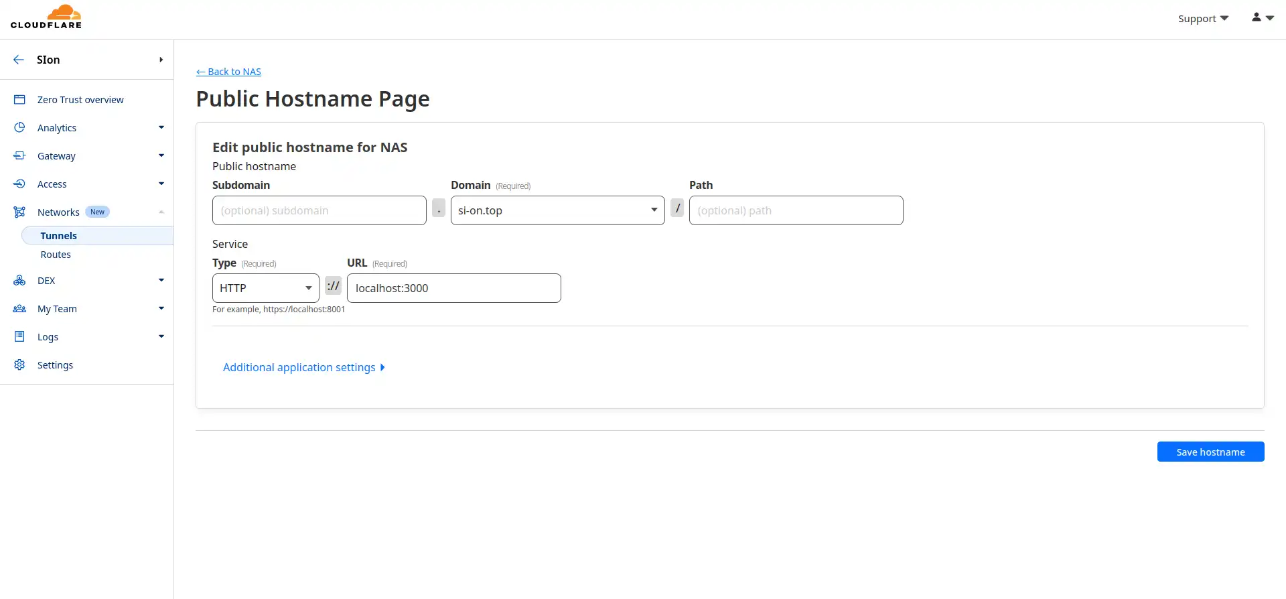1286x599 pixels.
Task: Select Tunnels in the Networks submenu
Action: pyautogui.click(x=59, y=236)
